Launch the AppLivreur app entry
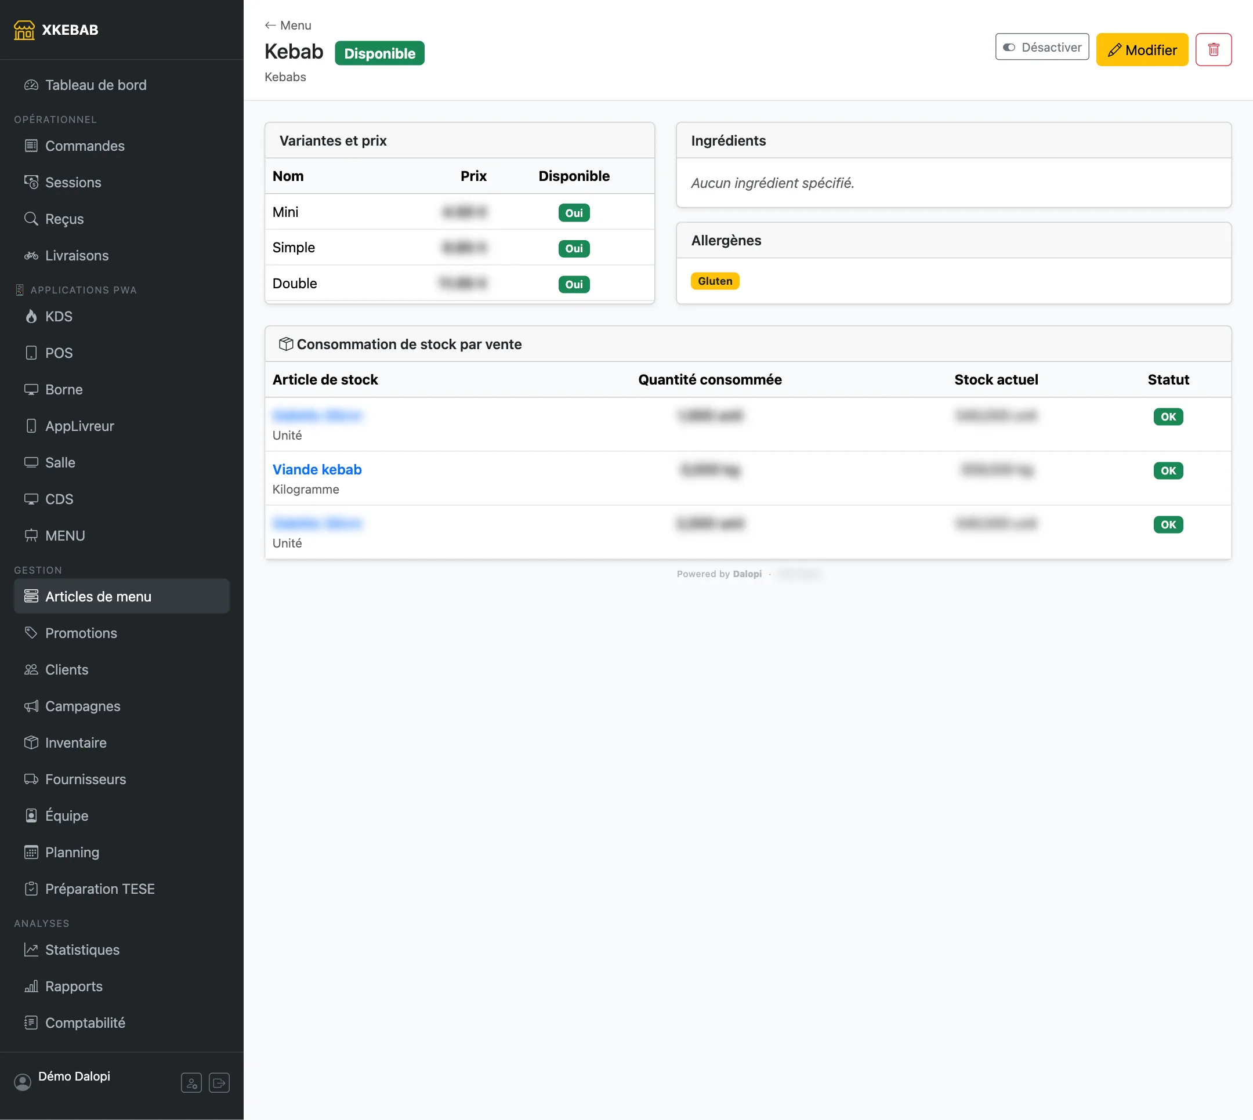1253x1120 pixels. [122, 426]
